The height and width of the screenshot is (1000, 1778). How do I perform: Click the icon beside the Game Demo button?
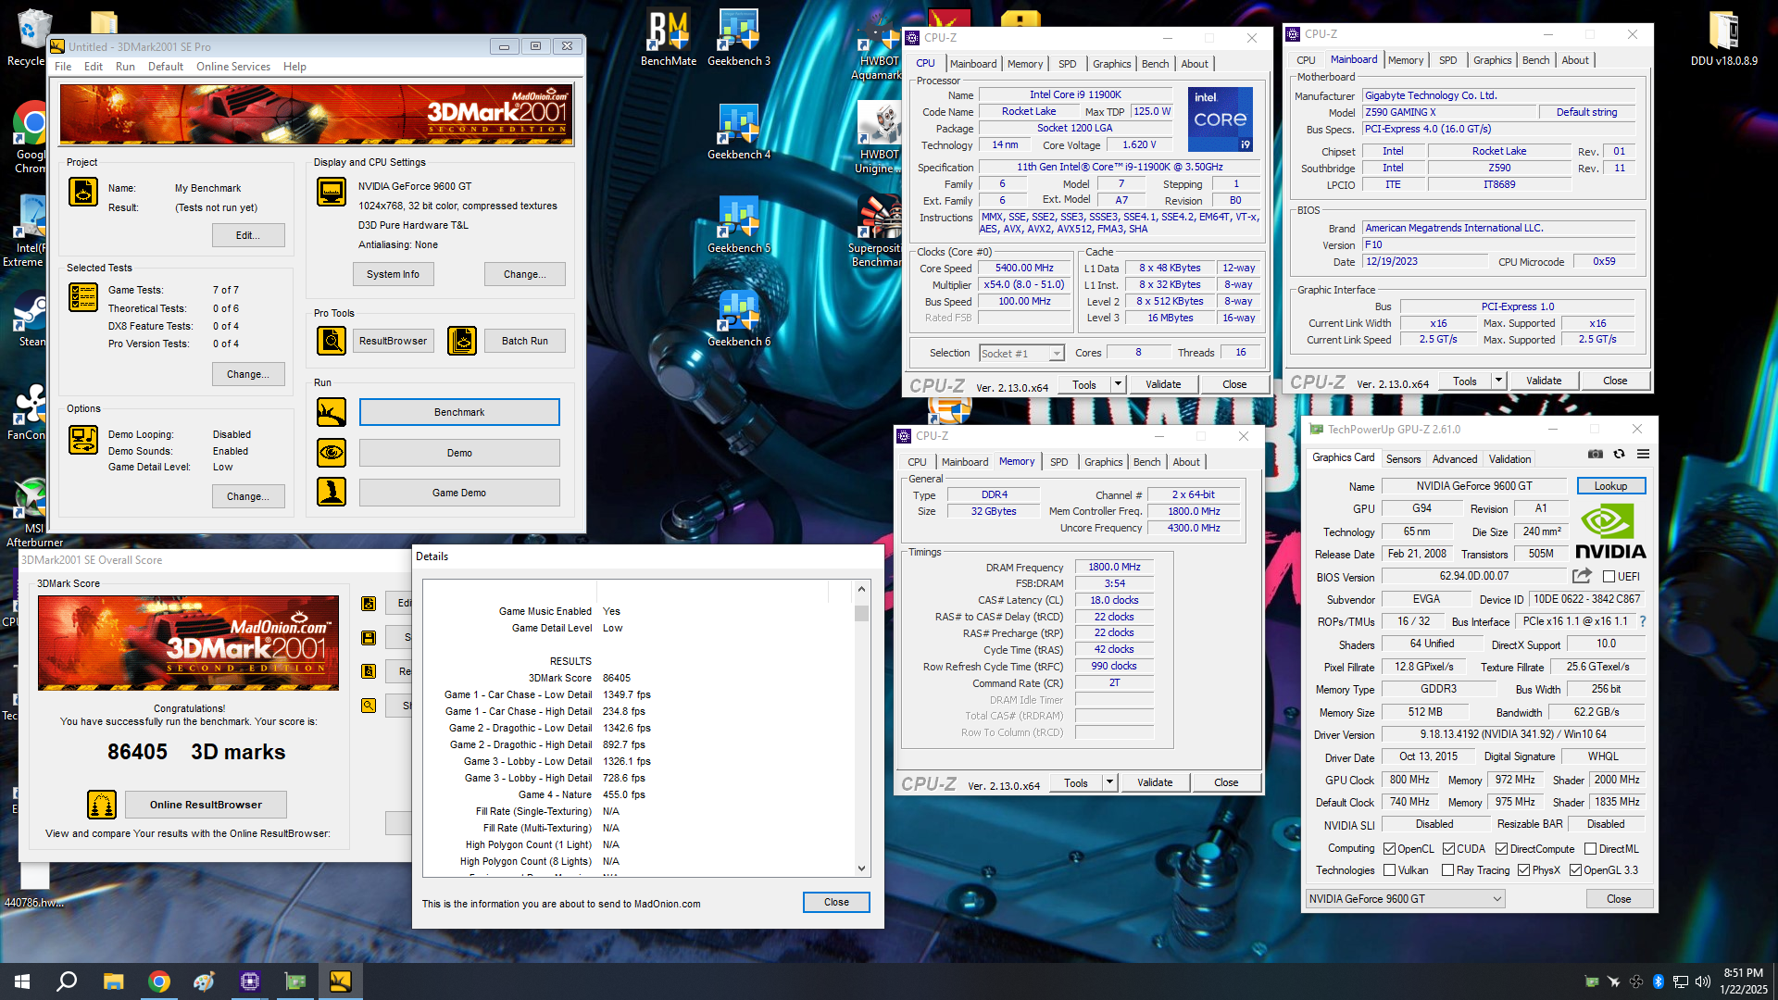coord(332,492)
